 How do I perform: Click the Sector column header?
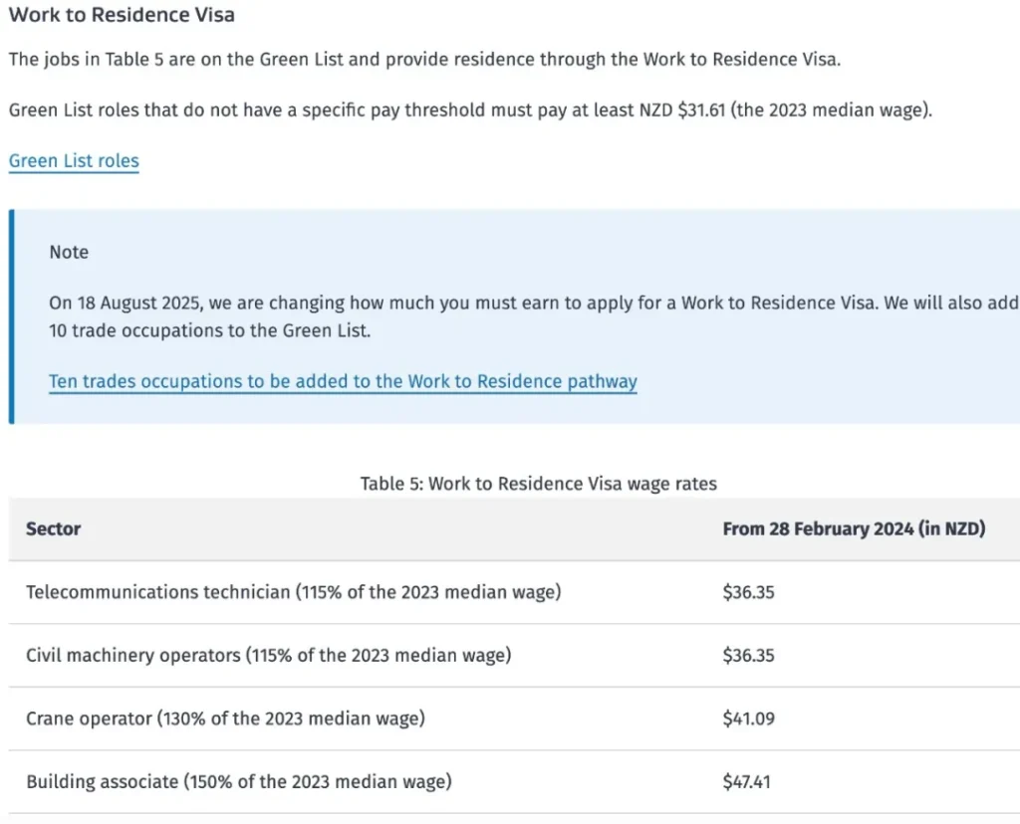point(54,529)
